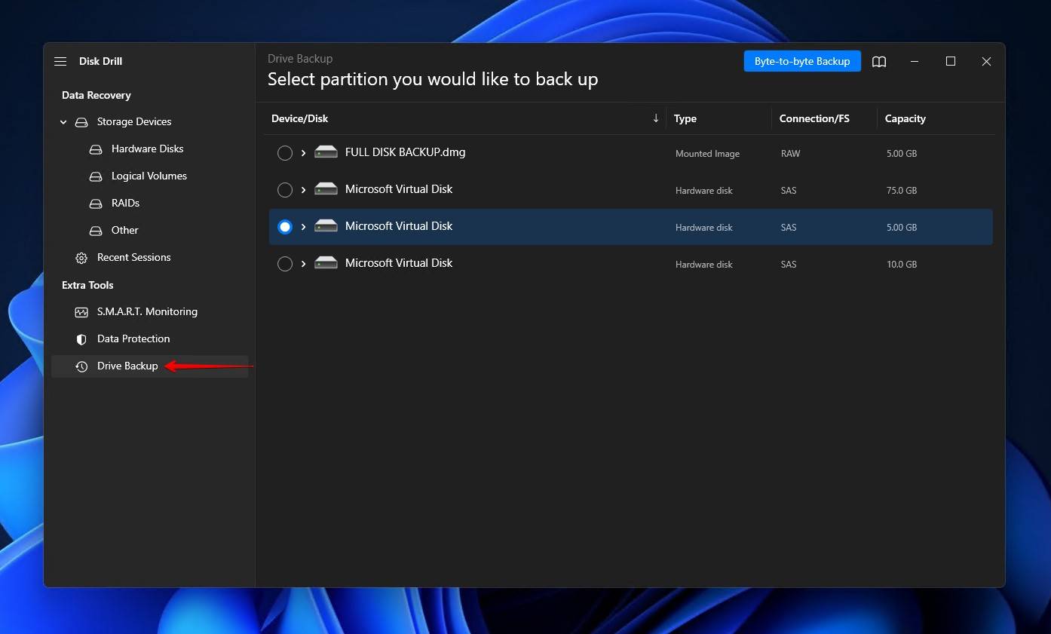Go to Logical Volumes
Image resolution: width=1051 pixels, height=634 pixels.
click(149, 176)
